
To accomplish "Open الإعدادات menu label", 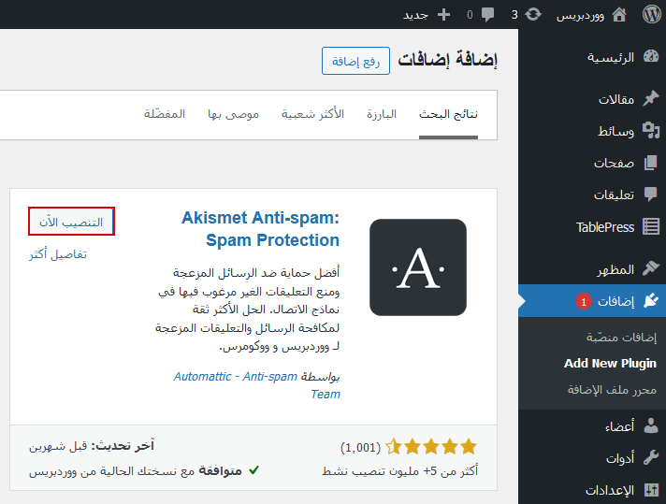I will (x=610, y=491).
